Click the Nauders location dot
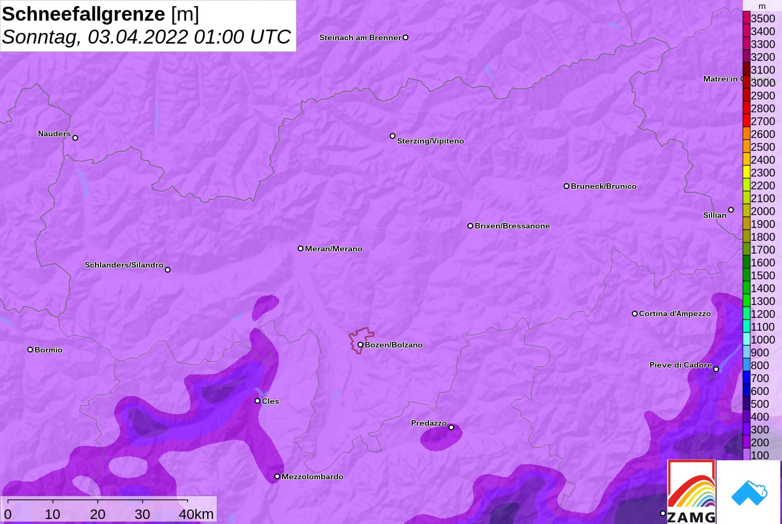This screenshot has width=782, height=524. pyautogui.click(x=75, y=138)
